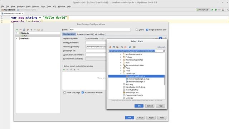Confirm Select Path dialog with OK
Screen dimensions: 229x129
click(x=139, y=106)
